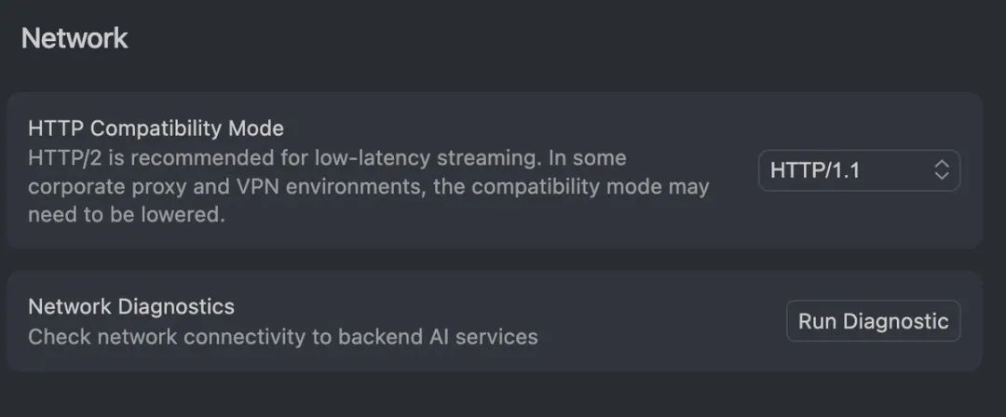Select the Network section heading

(x=75, y=38)
